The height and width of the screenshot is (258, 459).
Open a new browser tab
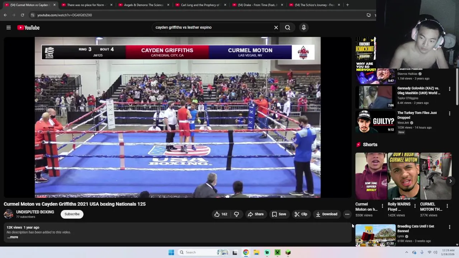(347, 5)
